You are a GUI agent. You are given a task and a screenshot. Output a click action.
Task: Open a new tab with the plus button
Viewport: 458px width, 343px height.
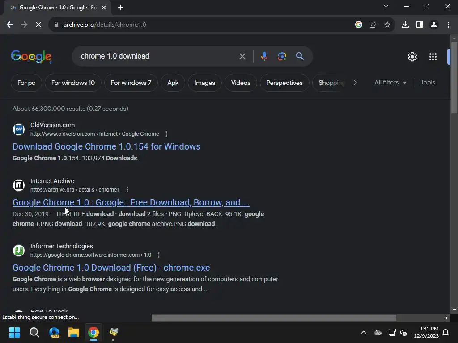[x=121, y=8]
